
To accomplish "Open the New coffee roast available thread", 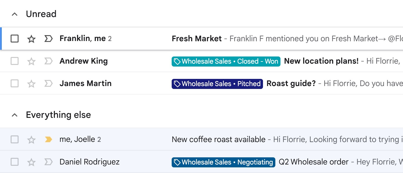I will coord(218,139).
